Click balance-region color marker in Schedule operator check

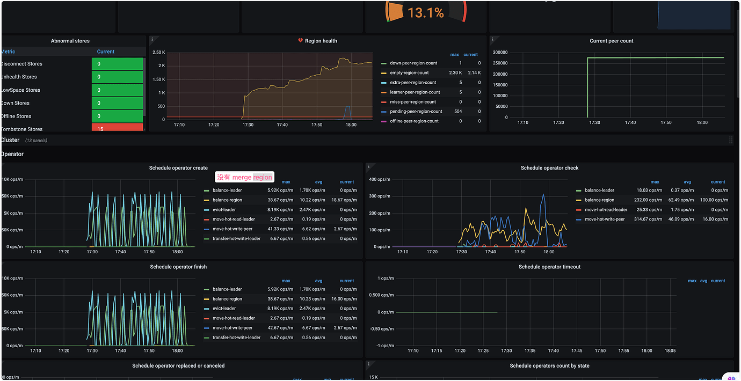pyautogui.click(x=579, y=200)
